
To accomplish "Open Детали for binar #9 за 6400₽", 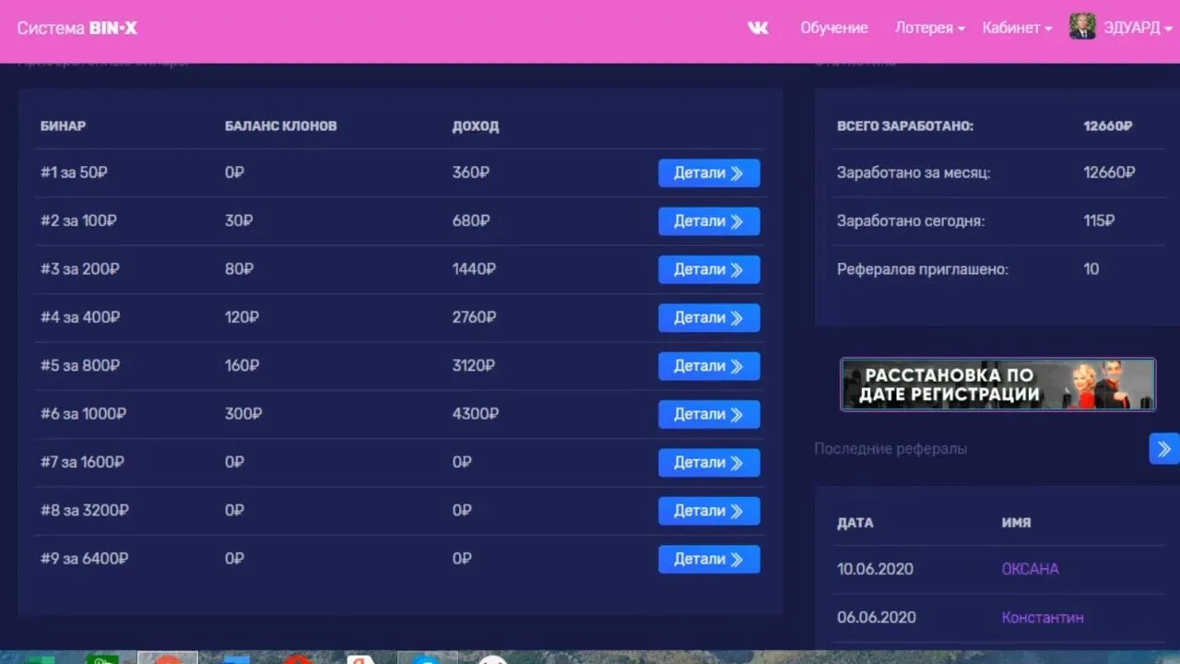I will 709,559.
